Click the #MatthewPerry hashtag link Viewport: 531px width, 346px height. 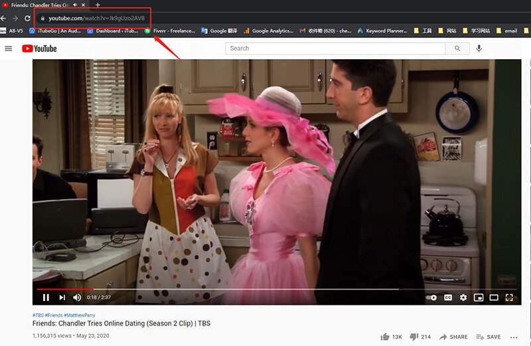(80, 315)
